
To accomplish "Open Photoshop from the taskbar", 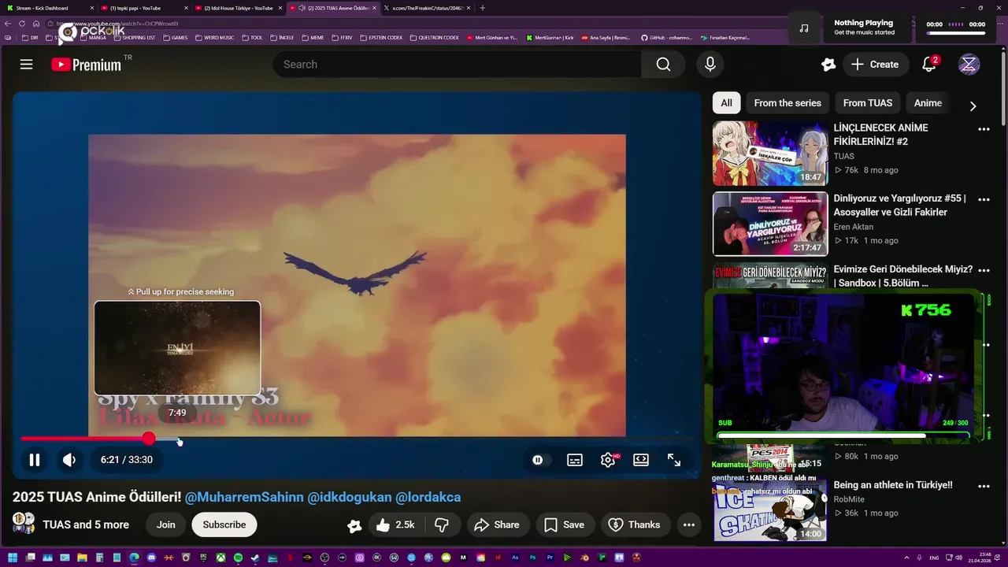I will pyautogui.click(x=532, y=558).
